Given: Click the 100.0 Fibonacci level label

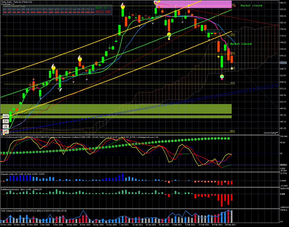Looking at the screenshot, I should pyautogui.click(x=232, y=131).
